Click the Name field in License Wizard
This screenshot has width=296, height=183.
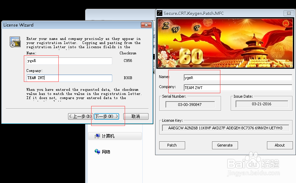pos(69,61)
